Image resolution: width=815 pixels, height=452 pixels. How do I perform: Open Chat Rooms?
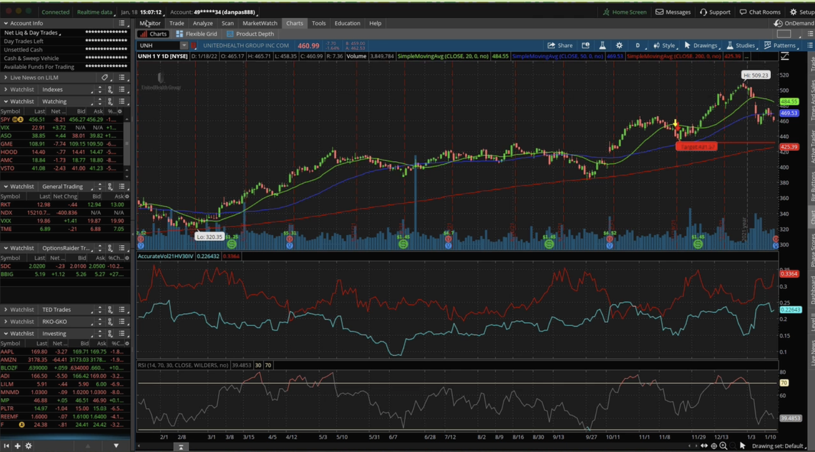(760, 12)
